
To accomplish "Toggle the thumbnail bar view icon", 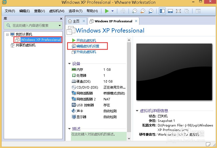I will [170, 11].
